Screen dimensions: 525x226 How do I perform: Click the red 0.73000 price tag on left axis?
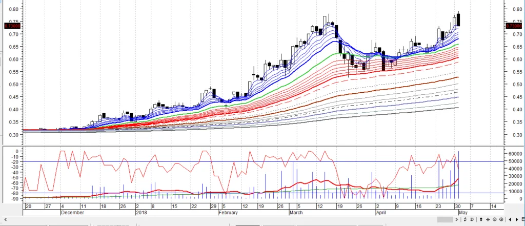[x=13, y=26]
